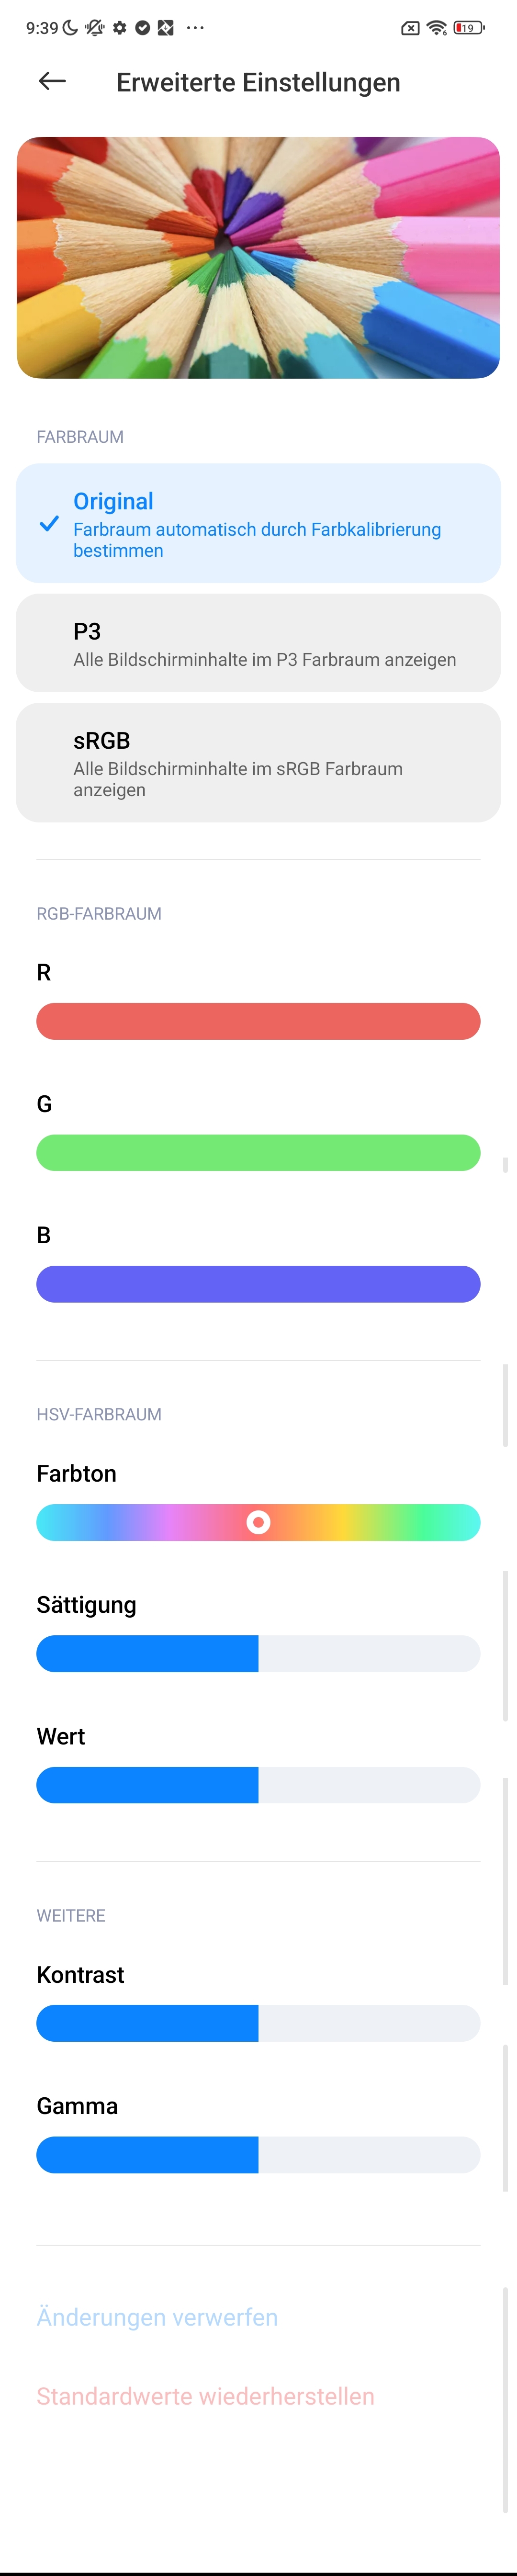The width and height of the screenshot is (517, 2576).
Task: Tap the three-dots notification overflow icon
Action: click(195, 28)
